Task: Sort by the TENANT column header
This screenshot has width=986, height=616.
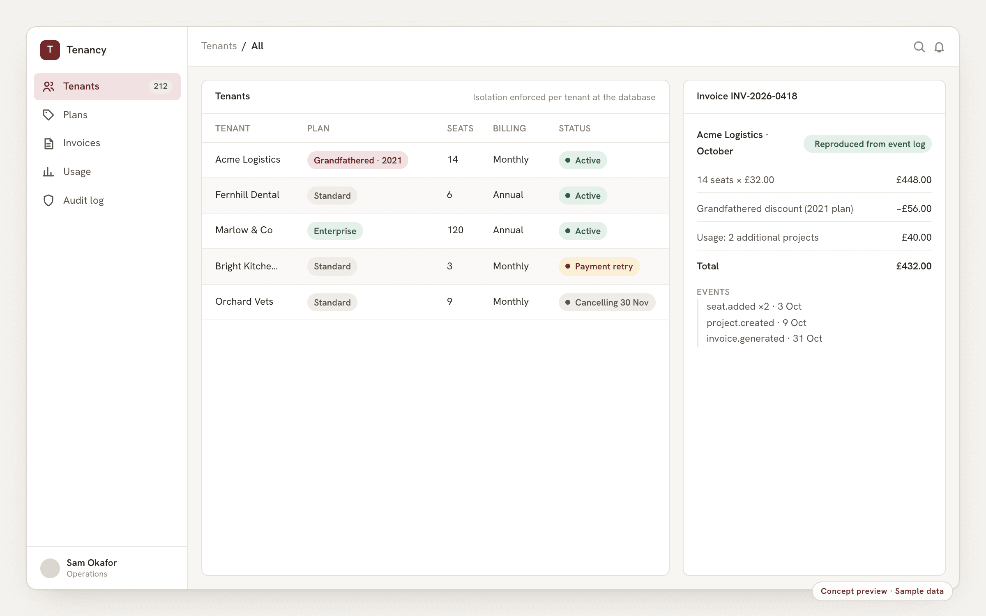Action: pos(233,129)
